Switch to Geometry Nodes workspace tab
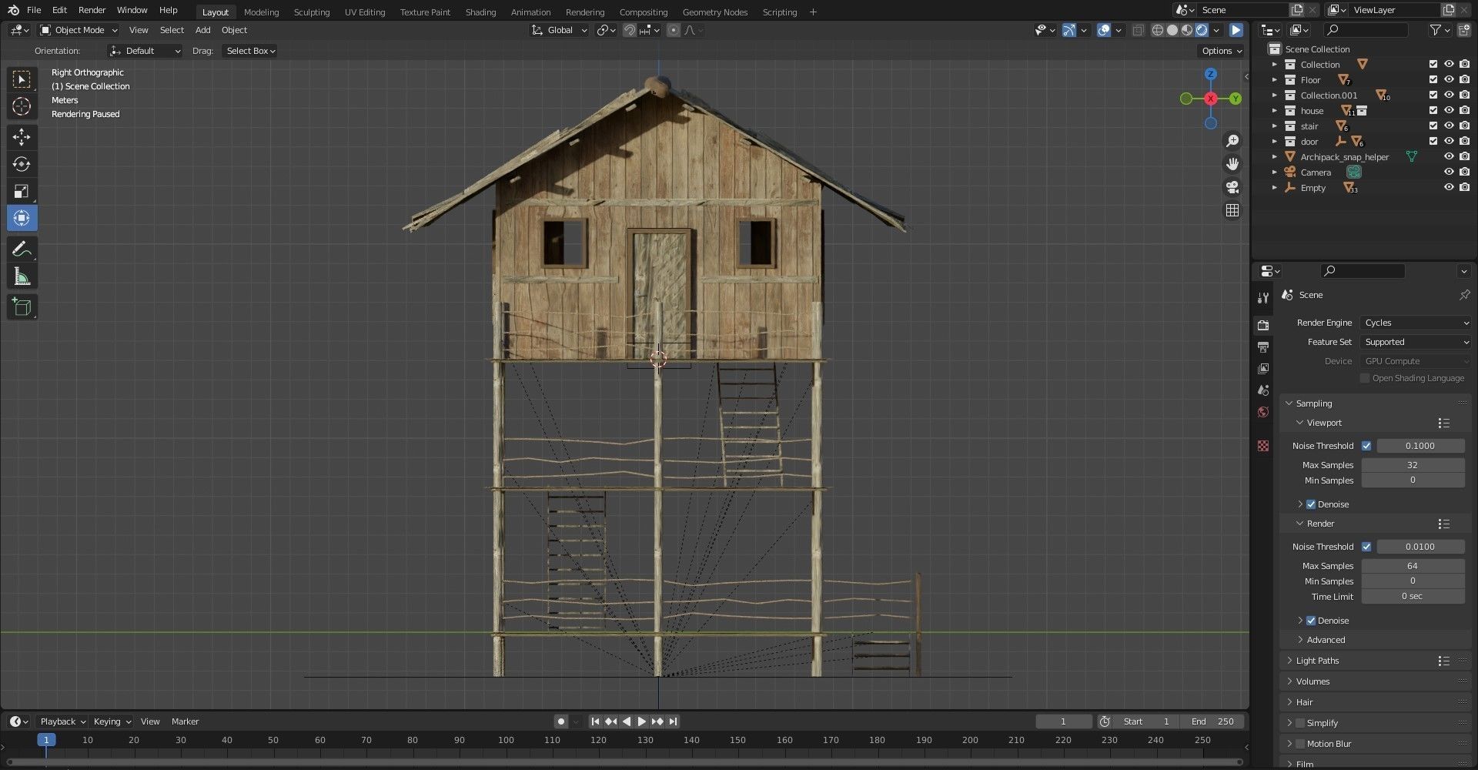This screenshot has width=1478, height=770. [x=714, y=12]
